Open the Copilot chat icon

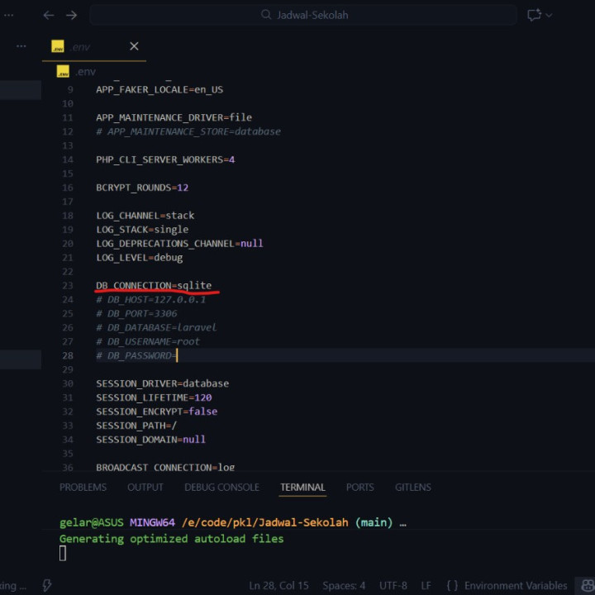point(534,15)
